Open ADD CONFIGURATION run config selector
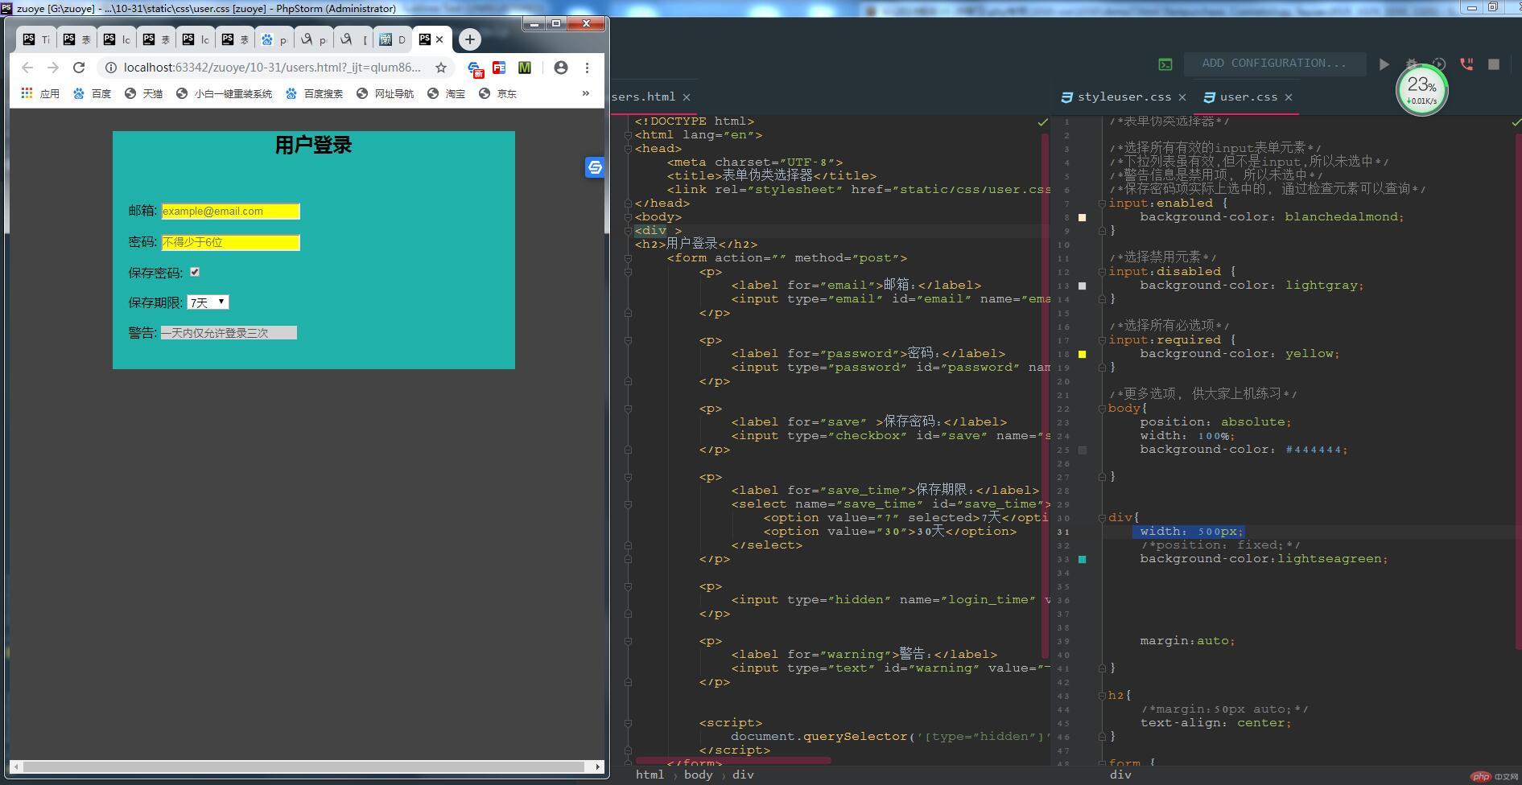Image resolution: width=1522 pixels, height=785 pixels. pos(1274,64)
